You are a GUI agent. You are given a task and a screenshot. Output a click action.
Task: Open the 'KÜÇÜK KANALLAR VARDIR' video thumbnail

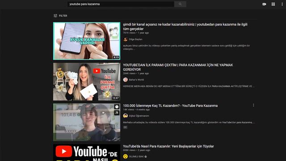[x=87, y=41]
